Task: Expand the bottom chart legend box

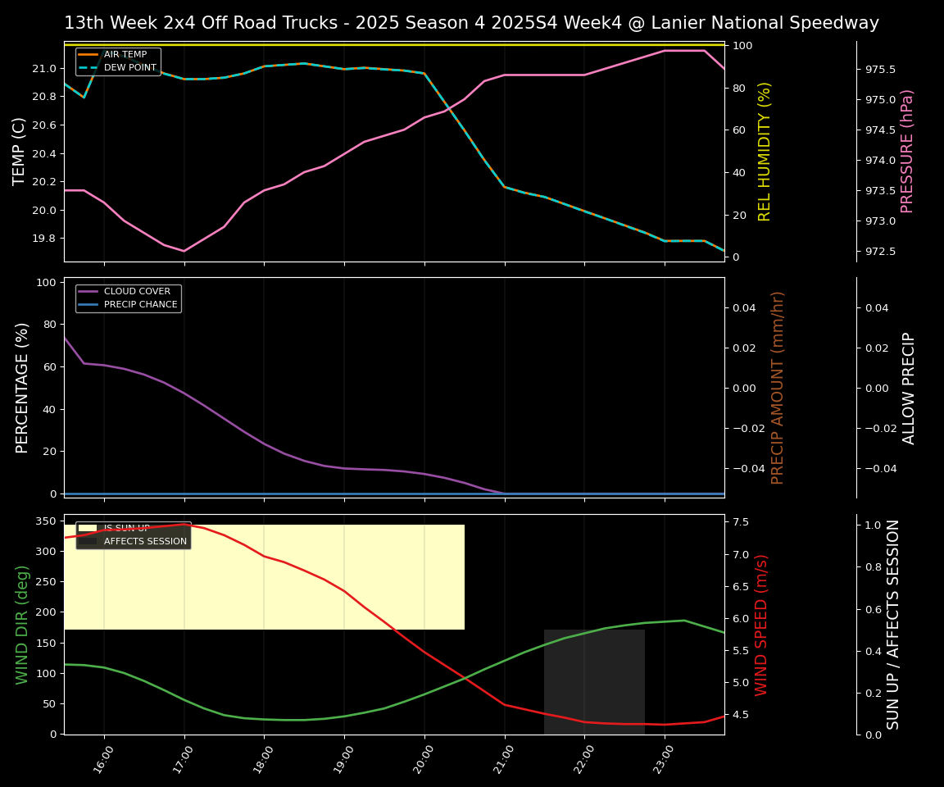Action: [134, 534]
